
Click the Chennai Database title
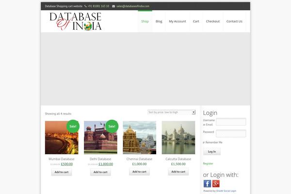tap(139, 159)
